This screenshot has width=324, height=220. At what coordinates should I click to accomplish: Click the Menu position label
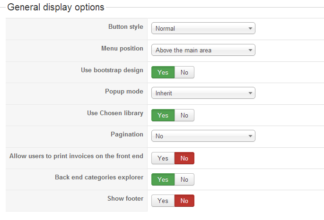(x=122, y=48)
